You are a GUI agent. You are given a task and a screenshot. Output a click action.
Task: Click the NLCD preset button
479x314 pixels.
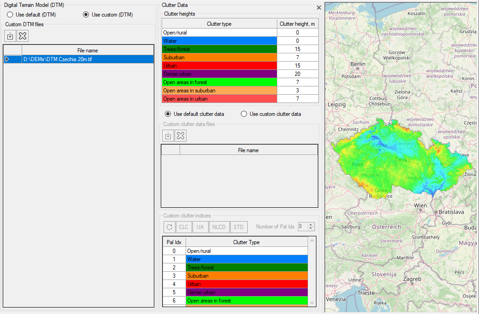click(x=219, y=227)
